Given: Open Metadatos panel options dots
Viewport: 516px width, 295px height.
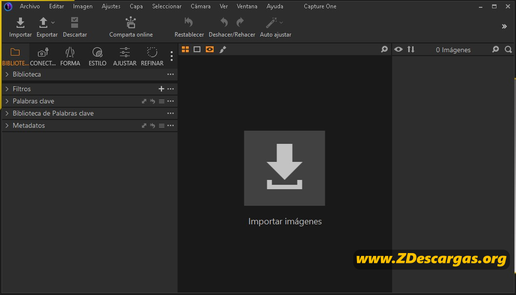Looking at the screenshot, I should coord(171,125).
